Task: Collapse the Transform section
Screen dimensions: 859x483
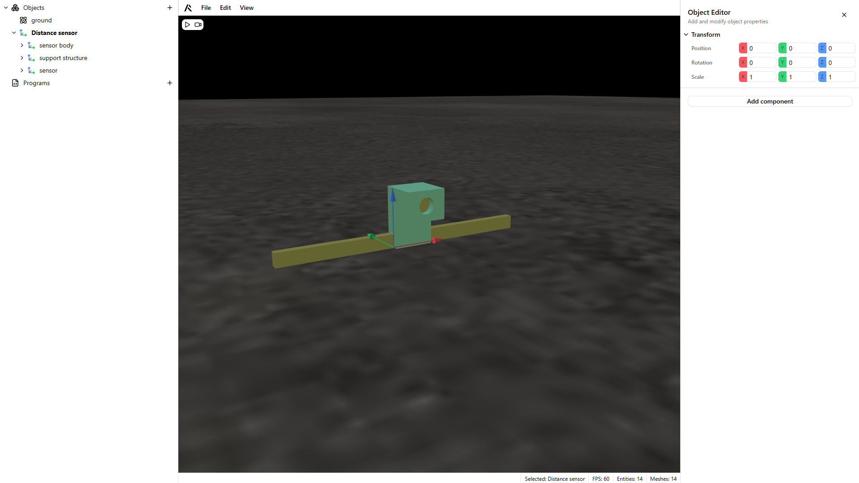Action: click(x=686, y=34)
